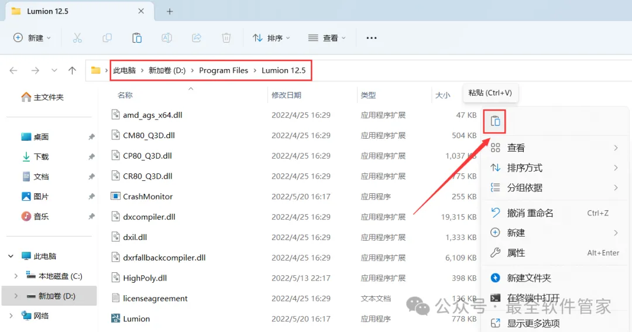The height and width of the screenshot is (332, 632).
Task: Go back with the left arrow button
Action: point(13,71)
